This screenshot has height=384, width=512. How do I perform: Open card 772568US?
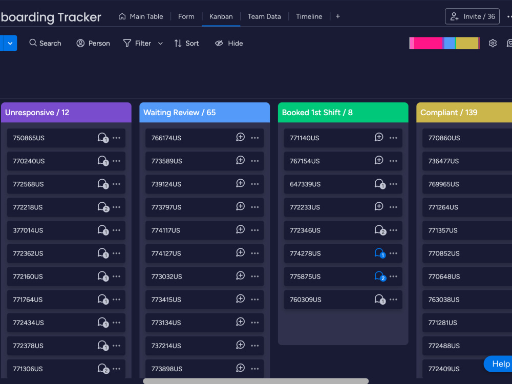(66, 184)
